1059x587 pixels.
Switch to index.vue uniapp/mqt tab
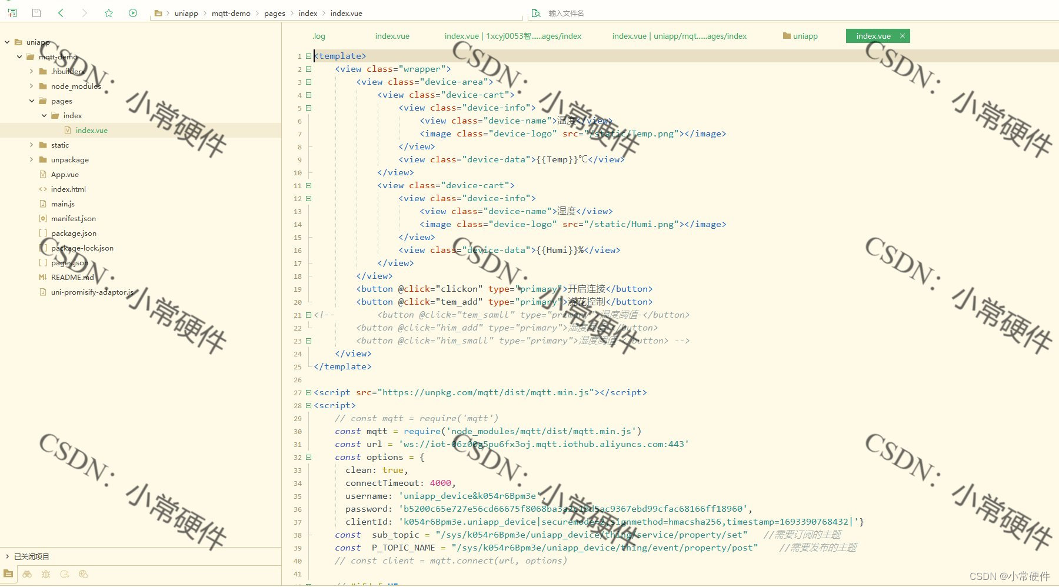point(680,36)
